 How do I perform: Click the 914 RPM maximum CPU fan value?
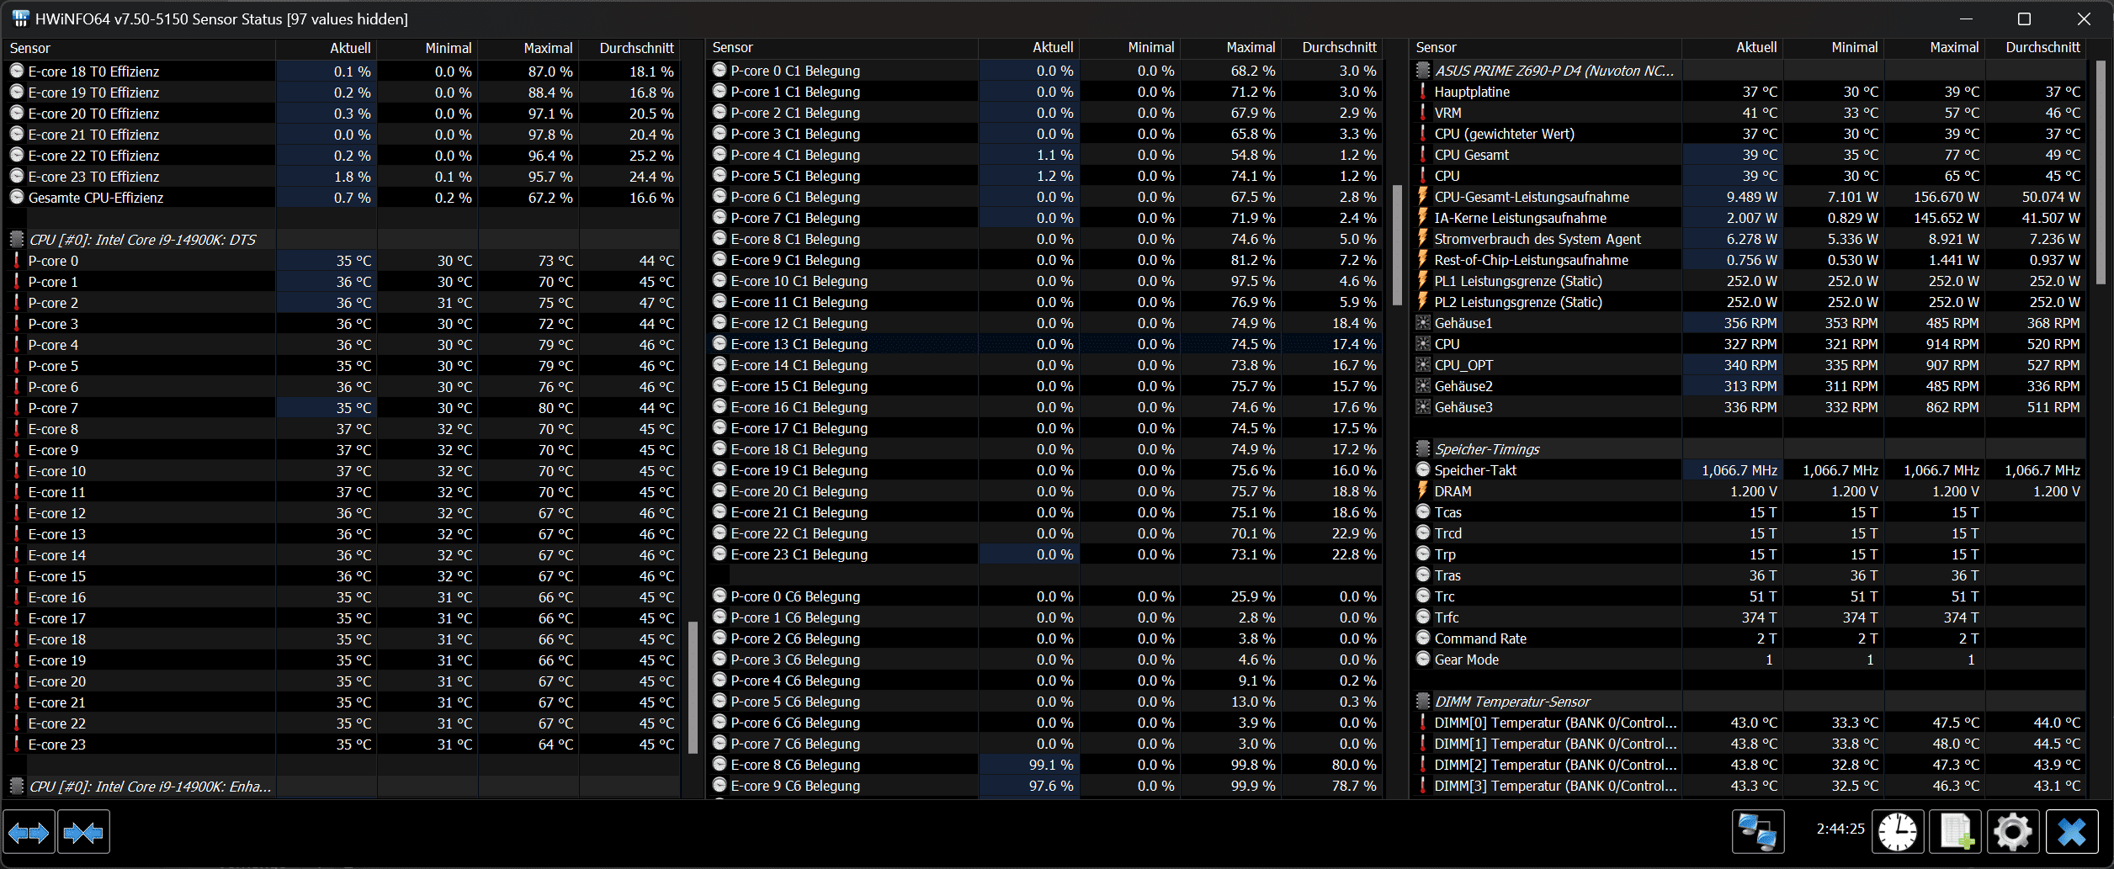(1952, 344)
